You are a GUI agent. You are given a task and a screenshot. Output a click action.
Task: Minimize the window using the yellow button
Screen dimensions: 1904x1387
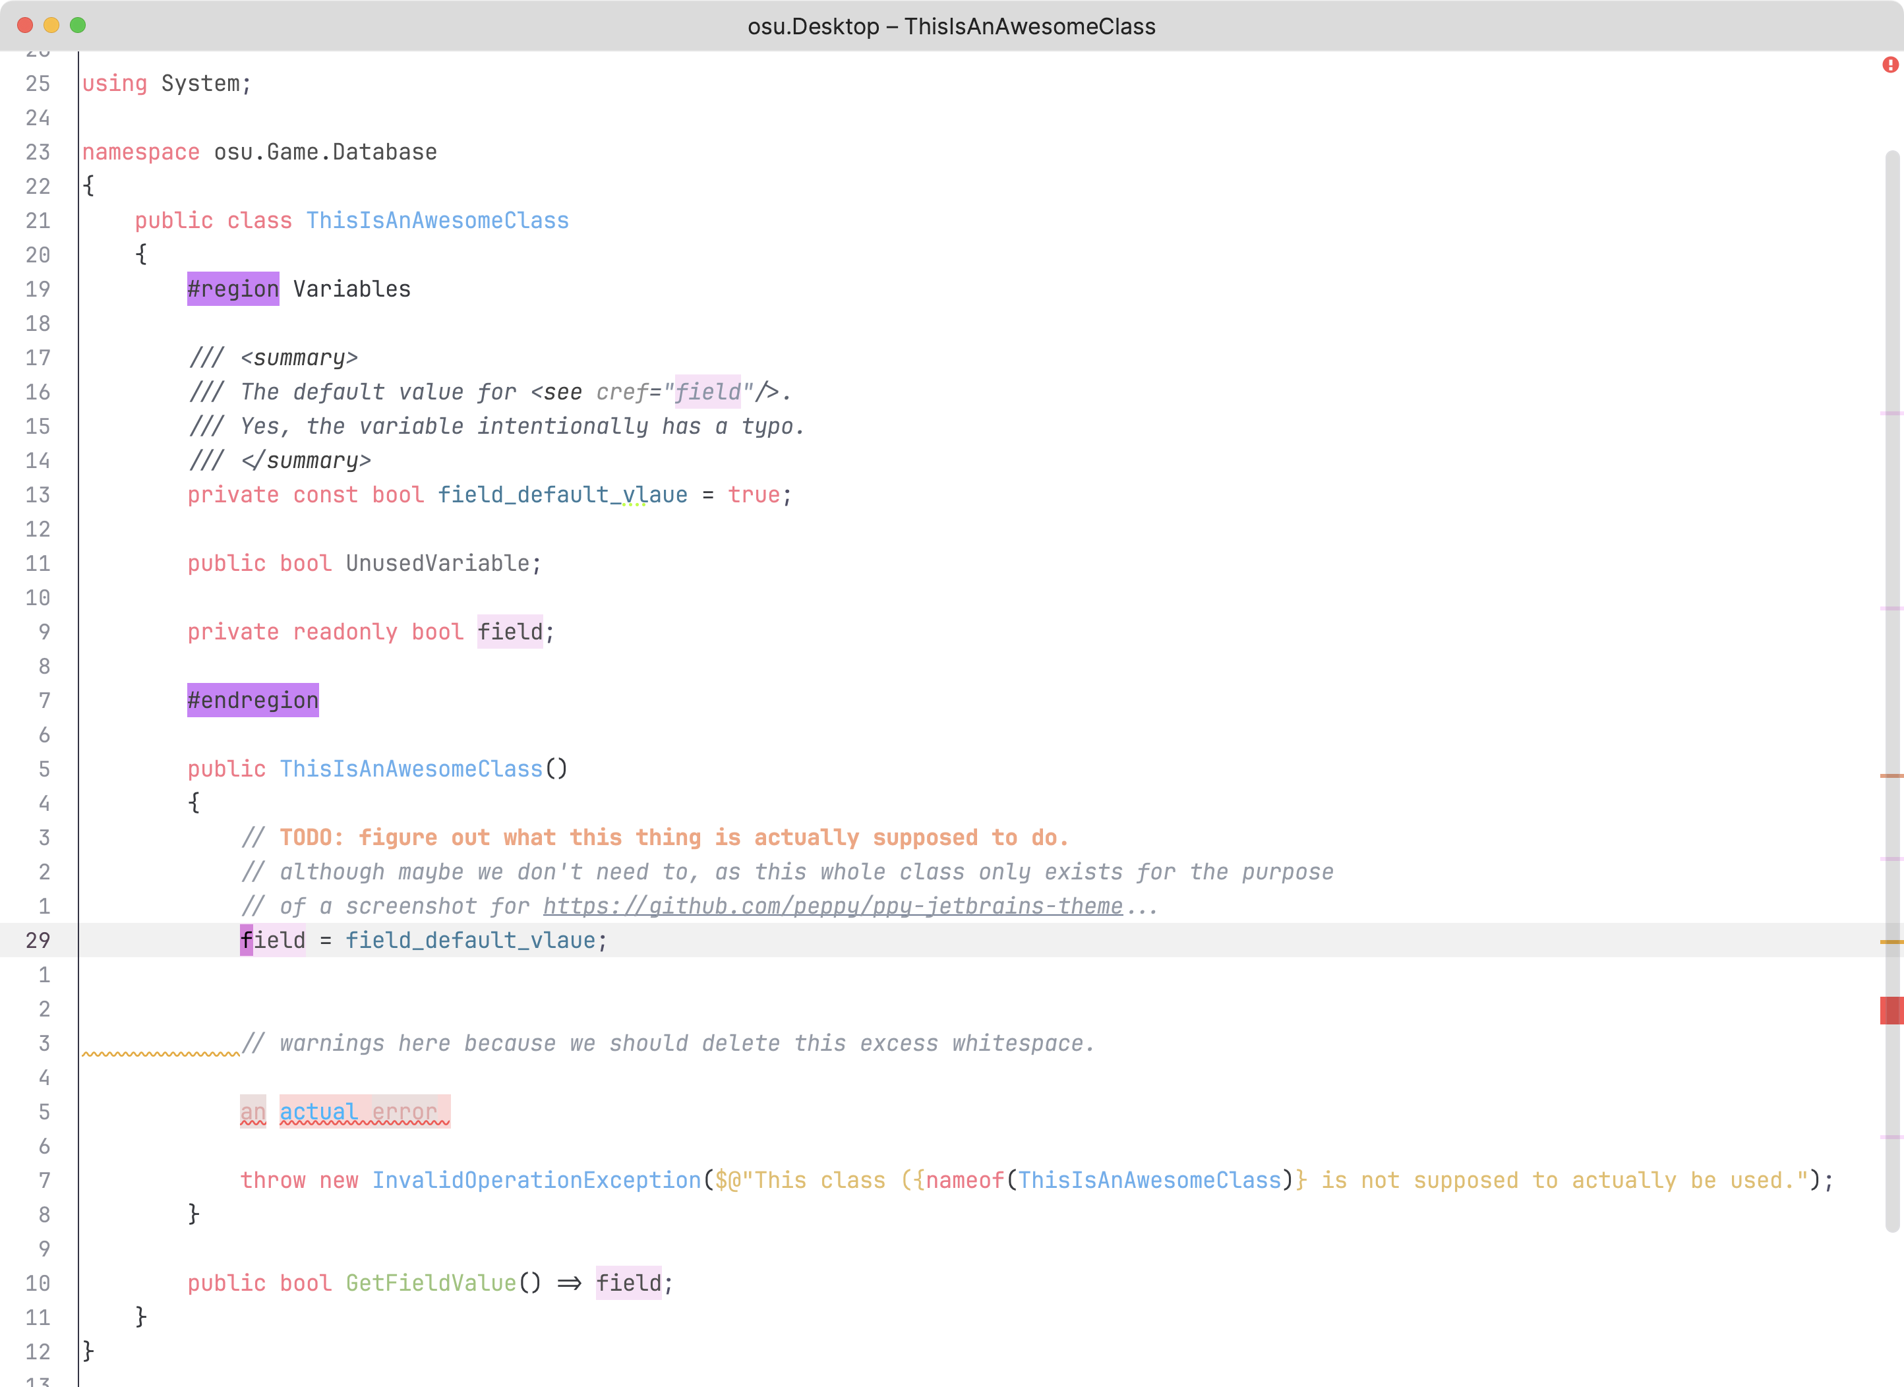pyautogui.click(x=51, y=25)
